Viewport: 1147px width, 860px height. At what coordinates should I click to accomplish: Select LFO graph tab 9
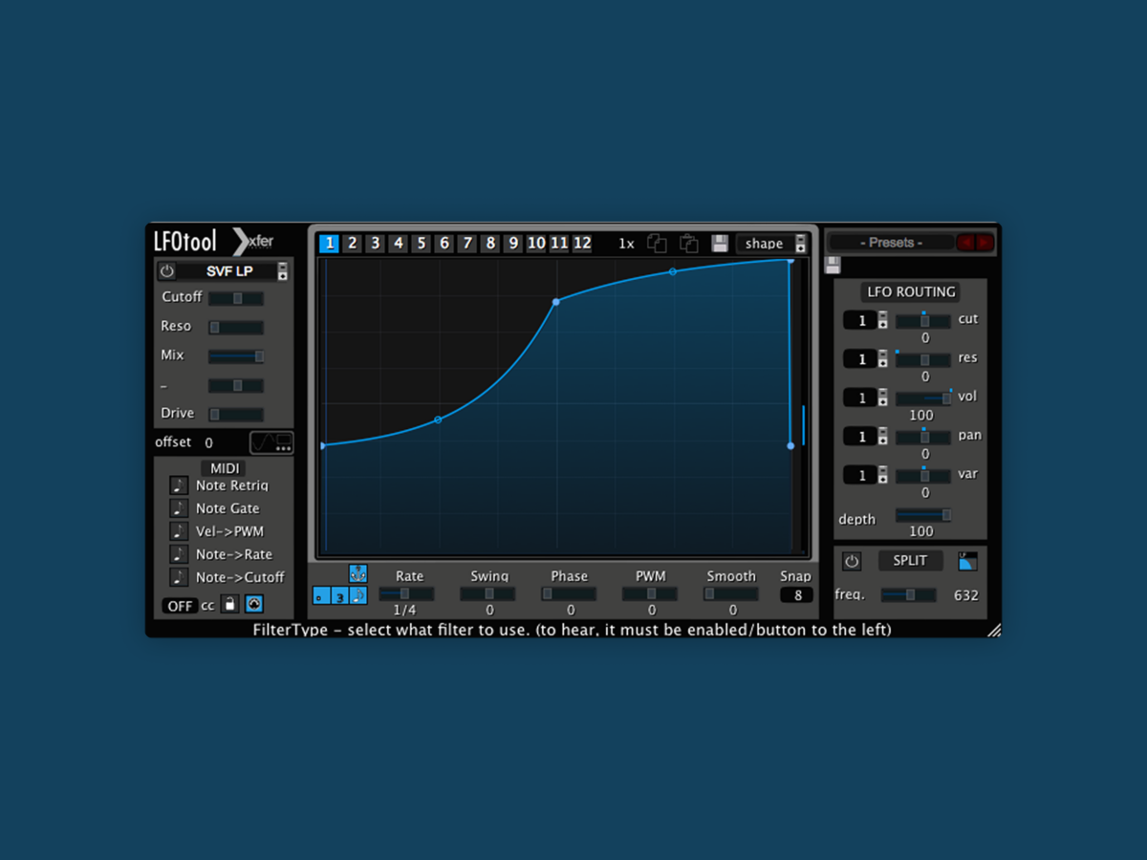pos(512,244)
